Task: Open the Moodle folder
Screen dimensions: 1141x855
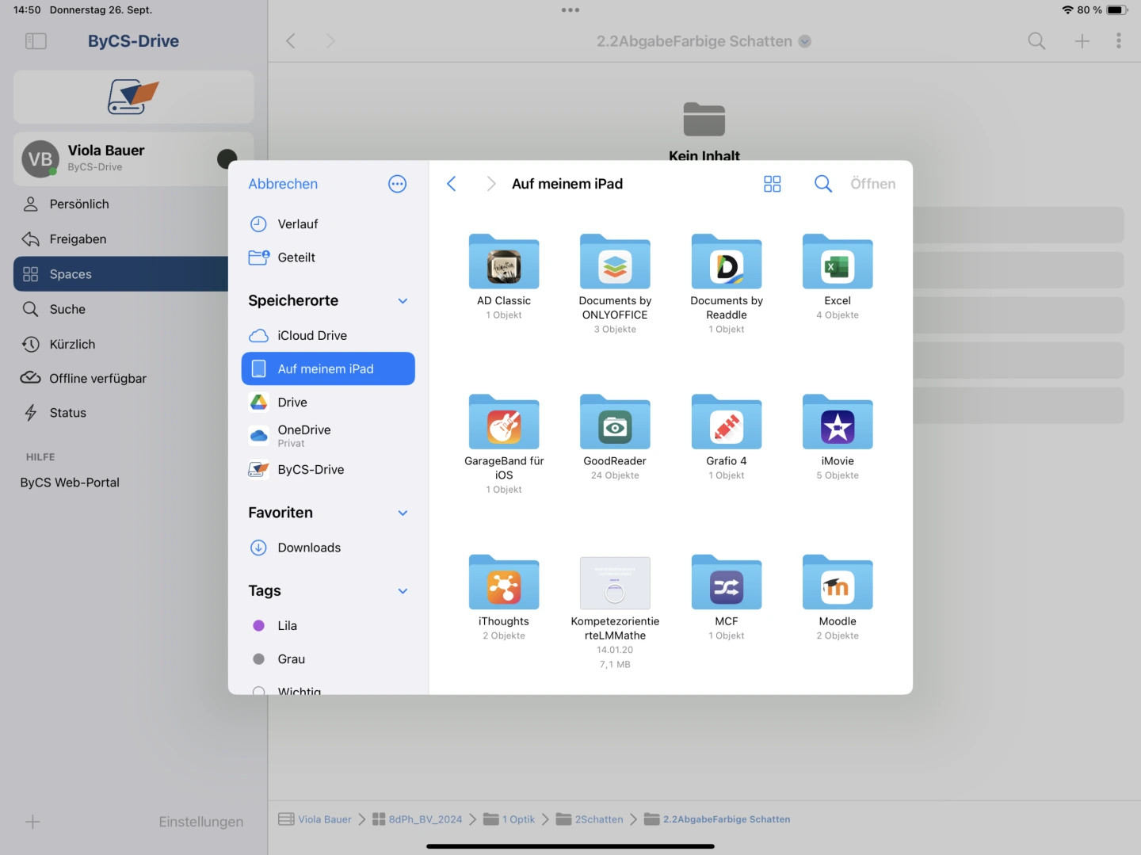Action: pos(838,583)
